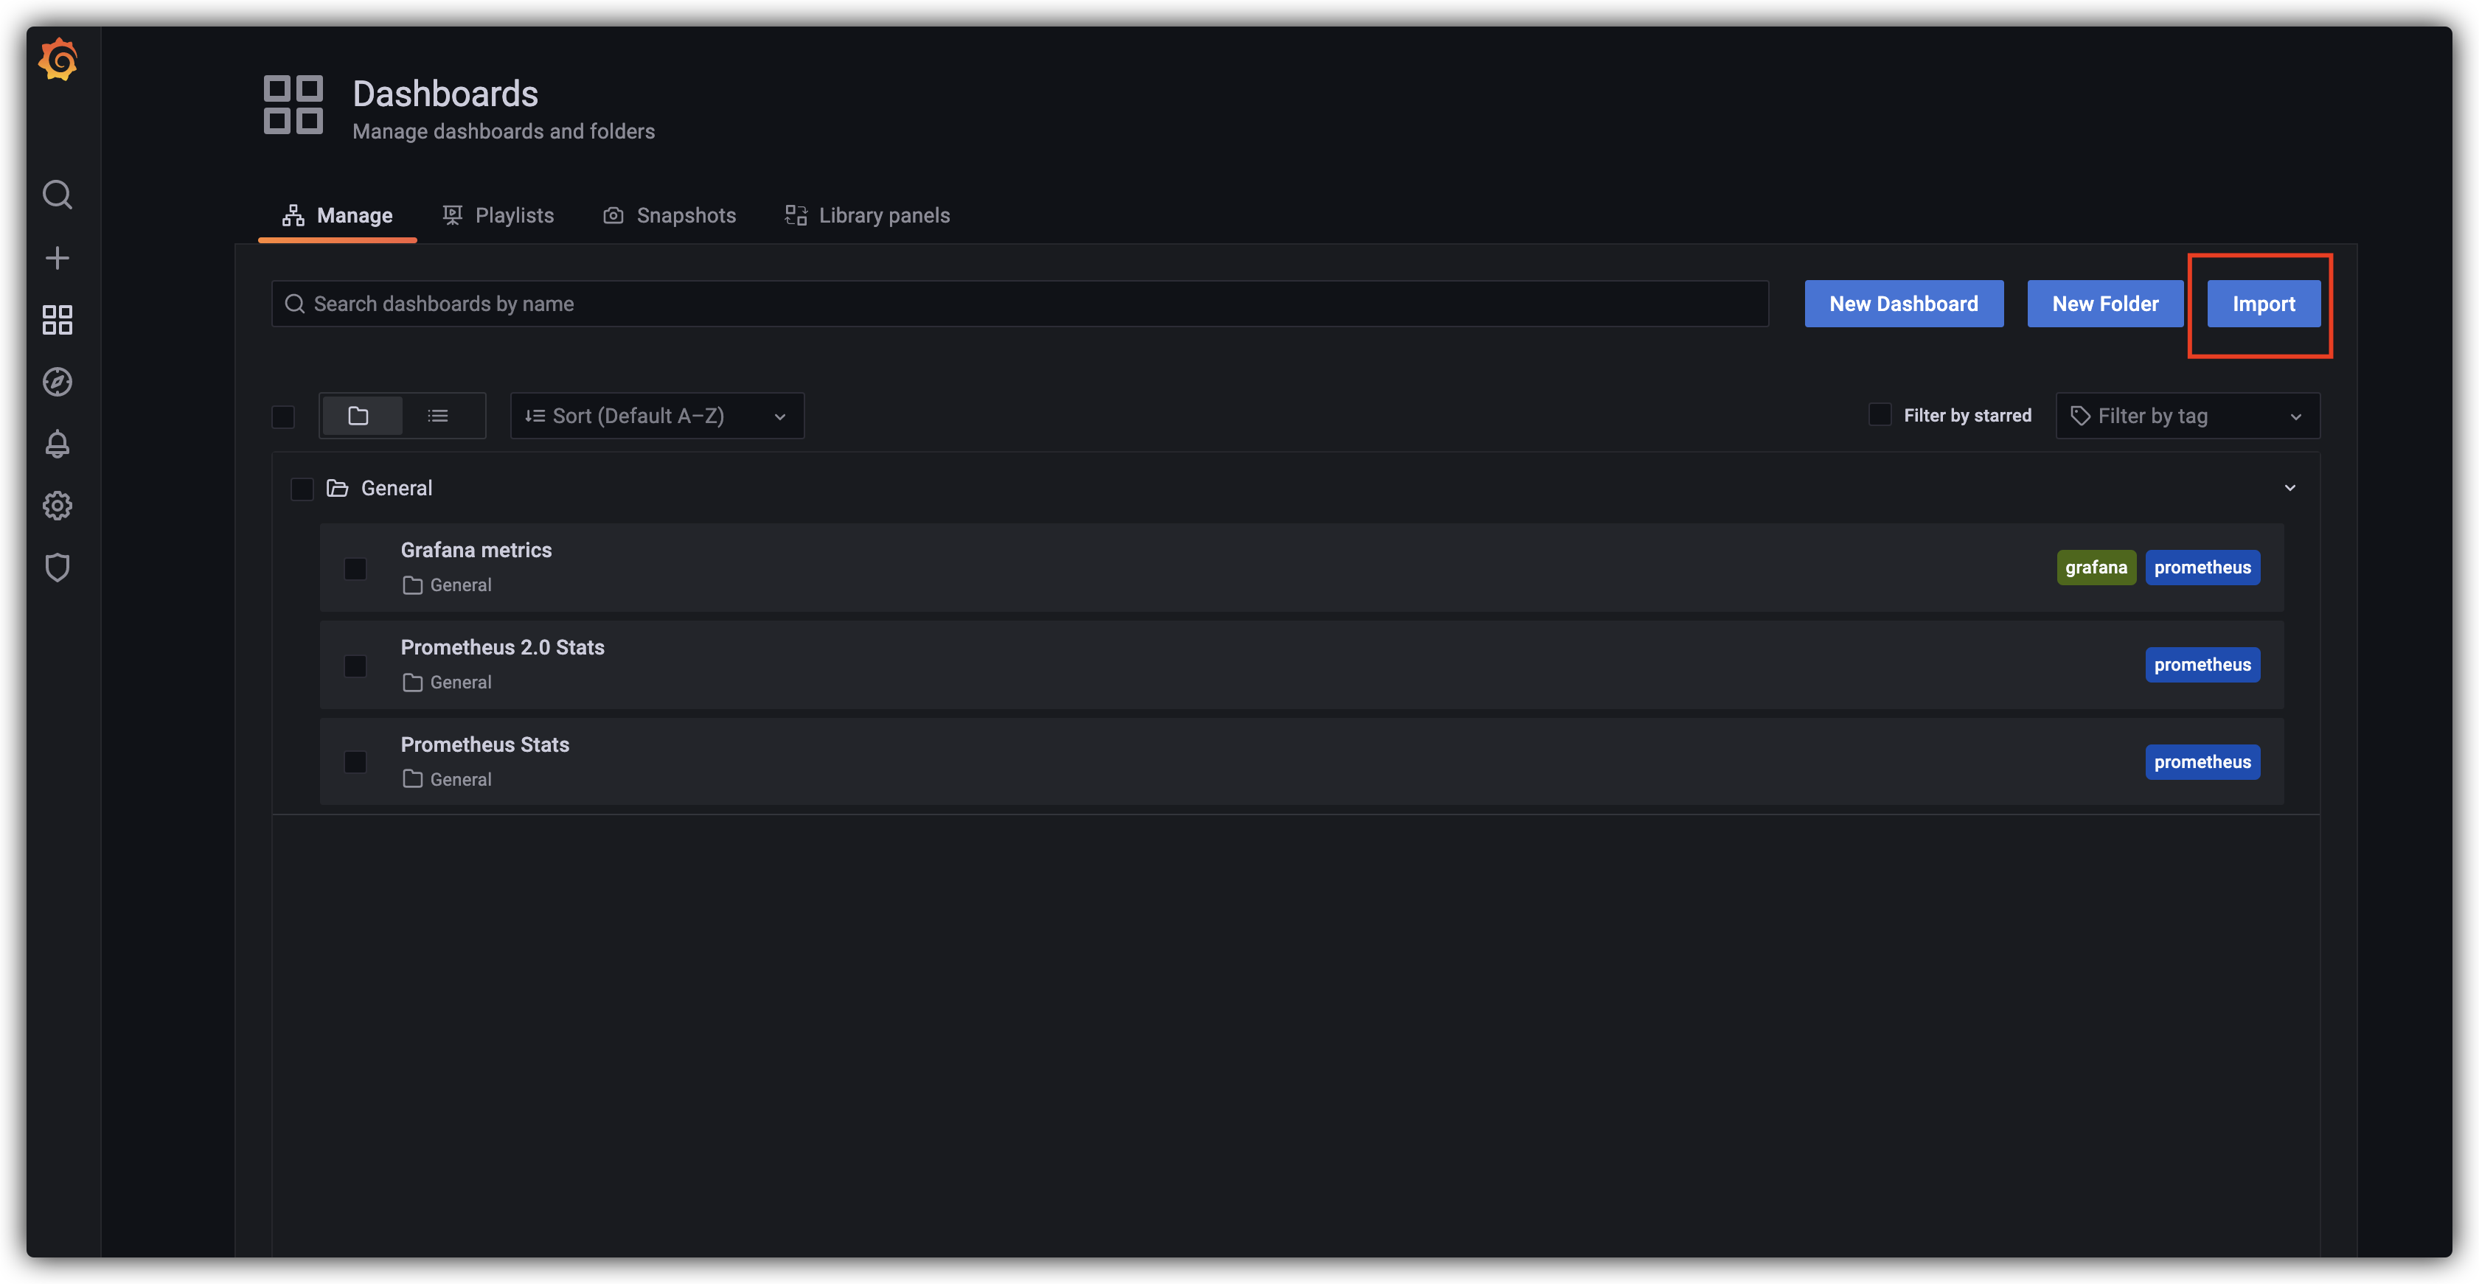Open Configuration gear icon in sidebar

pos(58,506)
